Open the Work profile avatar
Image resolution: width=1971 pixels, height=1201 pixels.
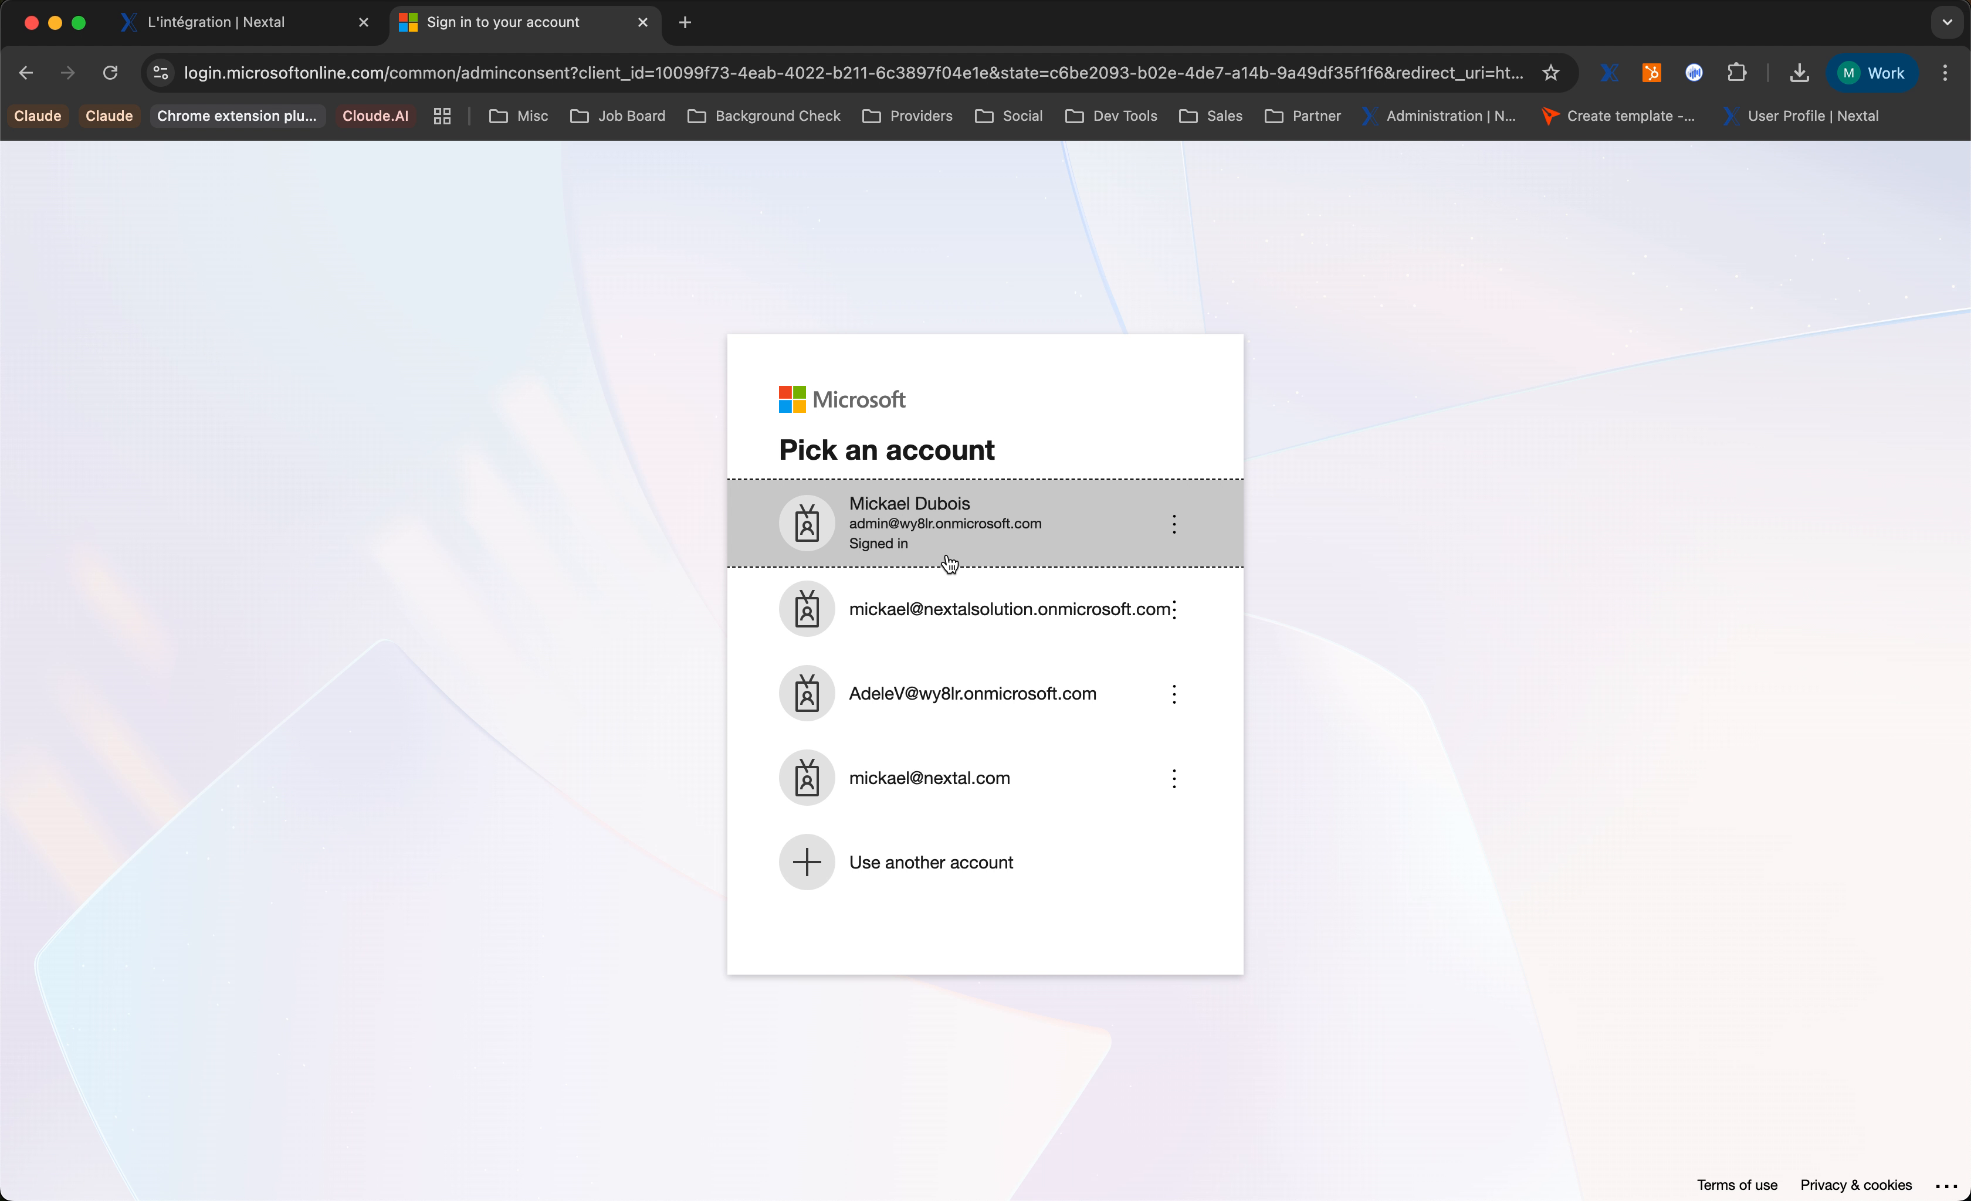(1872, 73)
